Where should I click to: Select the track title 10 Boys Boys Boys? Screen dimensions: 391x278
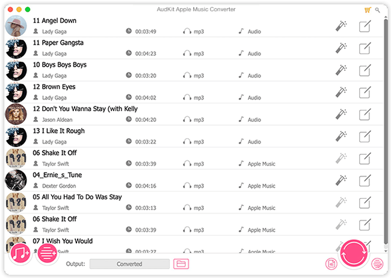(60, 65)
